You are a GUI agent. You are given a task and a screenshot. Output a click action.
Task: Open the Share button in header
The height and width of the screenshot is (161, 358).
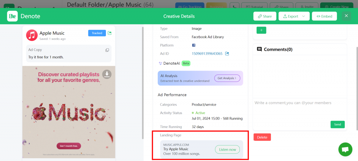tap(265, 16)
